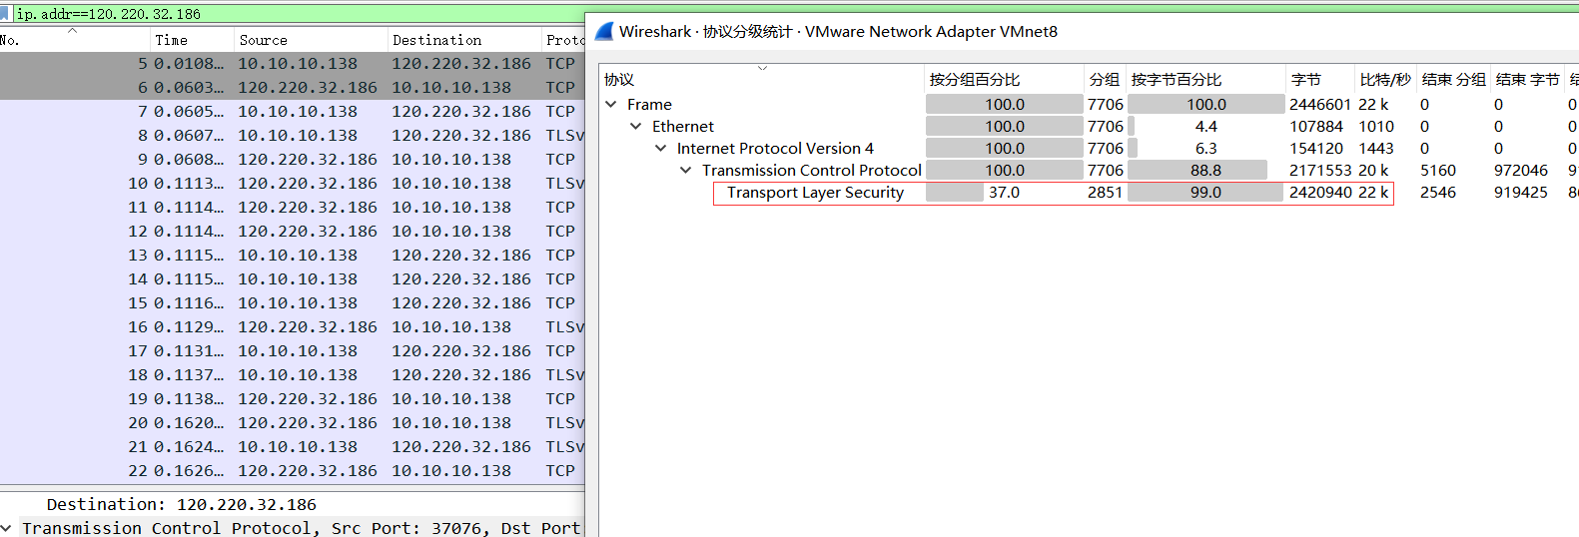Click the ip.addr display filter input field

(300, 14)
